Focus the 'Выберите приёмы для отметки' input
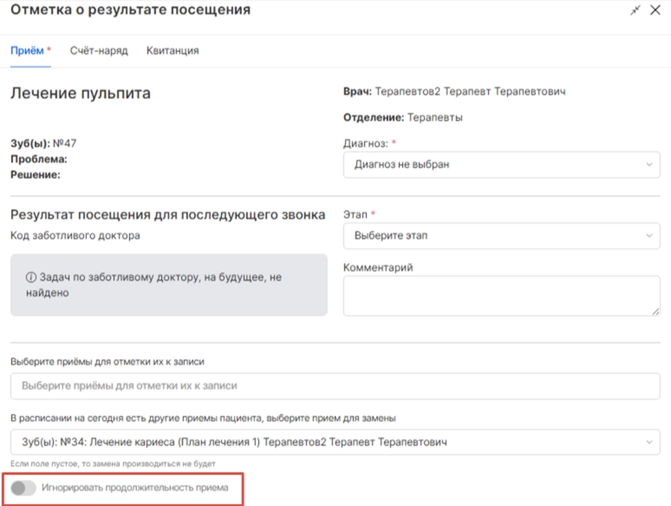Image resolution: width=671 pixels, height=506 pixels. click(x=335, y=386)
